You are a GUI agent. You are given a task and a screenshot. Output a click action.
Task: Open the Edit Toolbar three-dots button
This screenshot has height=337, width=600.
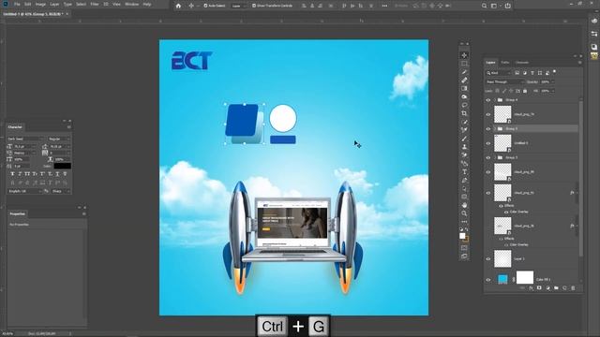tap(464, 222)
